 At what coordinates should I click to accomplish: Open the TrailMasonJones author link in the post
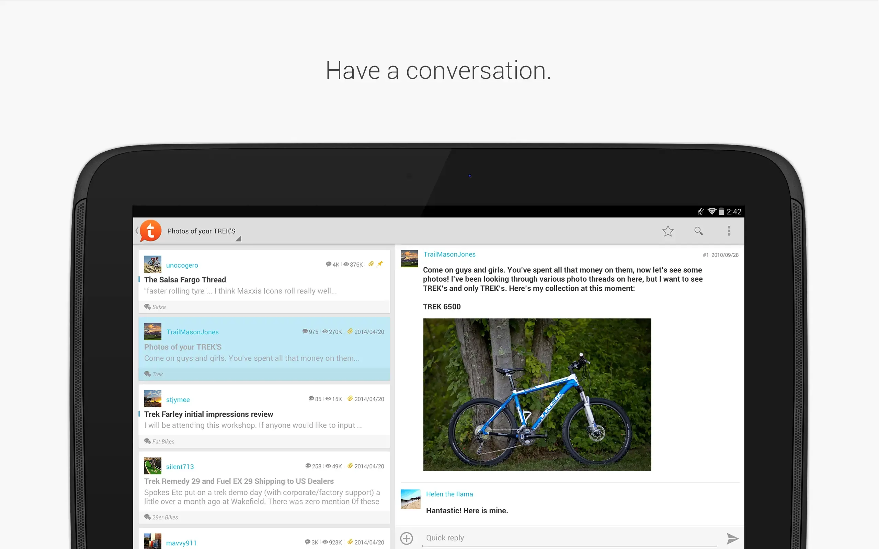click(449, 254)
